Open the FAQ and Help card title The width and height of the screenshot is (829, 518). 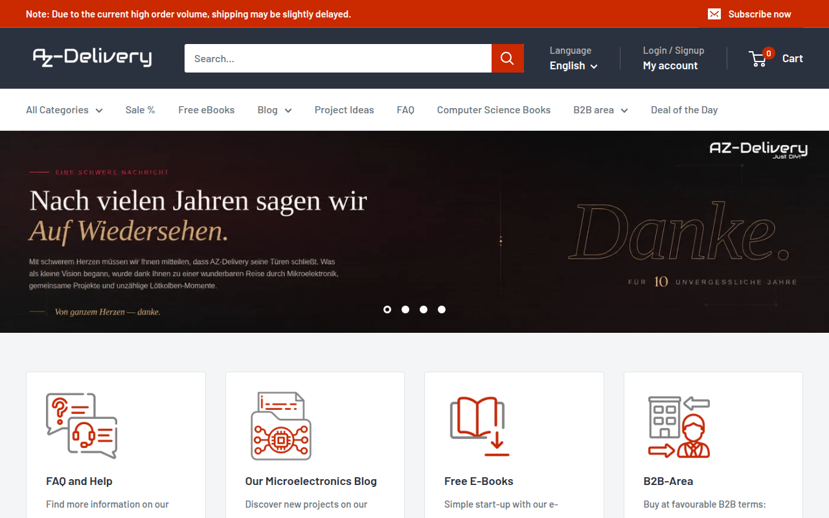coord(79,481)
